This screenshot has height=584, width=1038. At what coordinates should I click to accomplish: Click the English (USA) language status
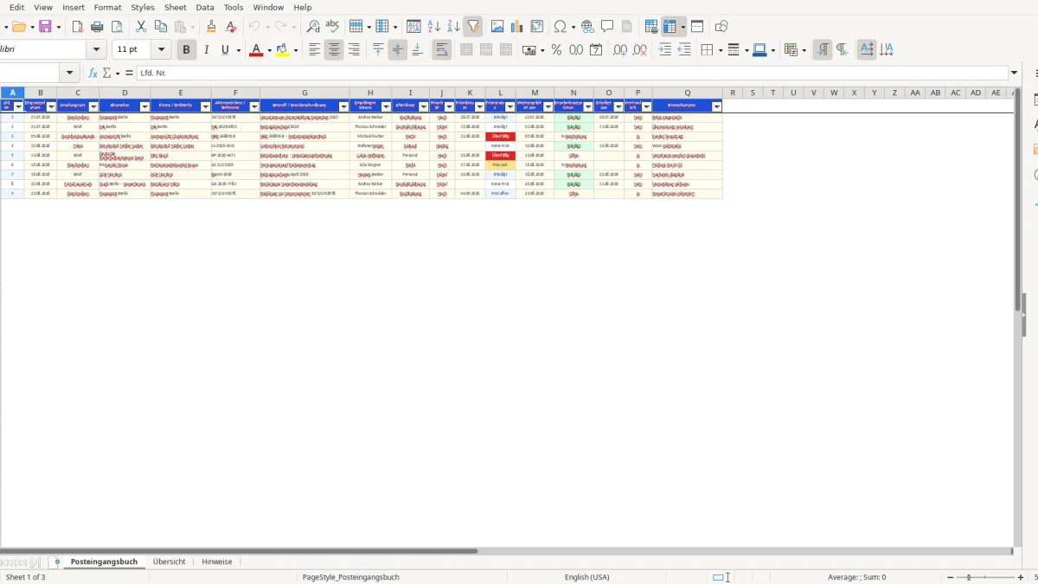pos(586,577)
